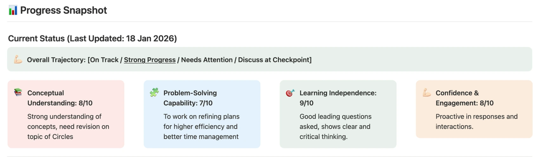The width and height of the screenshot is (544, 157).
Task: Click the bar chart icon beside Progress Snapshot
Action: pos(13,10)
